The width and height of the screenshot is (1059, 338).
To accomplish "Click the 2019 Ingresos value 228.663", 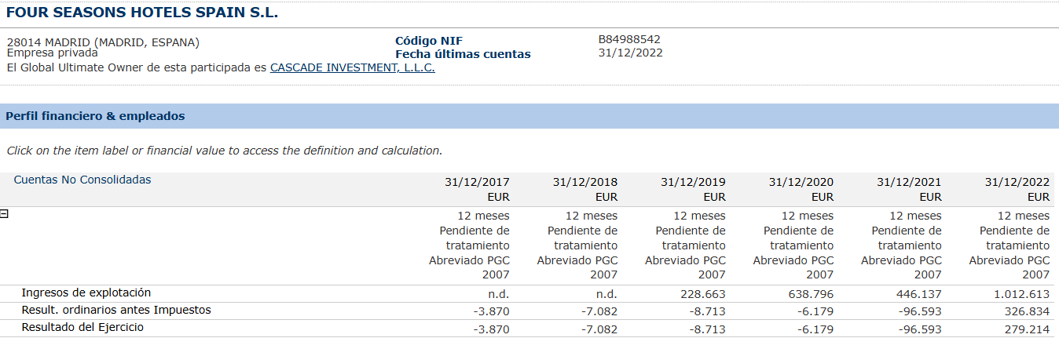I will pos(705,294).
